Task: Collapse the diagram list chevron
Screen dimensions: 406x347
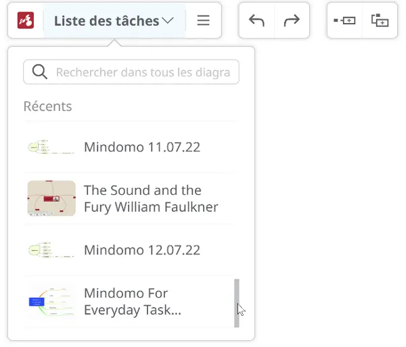Action: [x=168, y=21]
